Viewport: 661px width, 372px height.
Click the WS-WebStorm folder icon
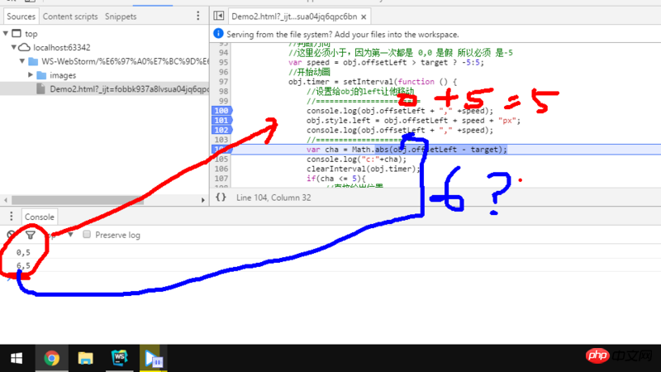33,61
